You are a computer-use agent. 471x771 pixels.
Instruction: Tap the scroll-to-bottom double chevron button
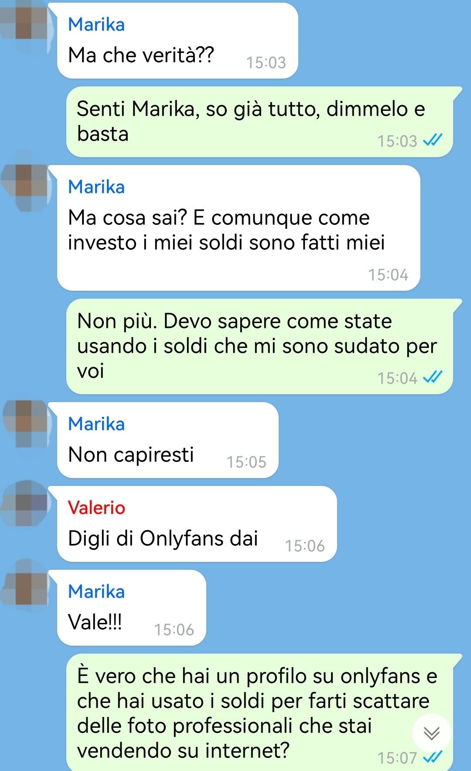pos(431,733)
